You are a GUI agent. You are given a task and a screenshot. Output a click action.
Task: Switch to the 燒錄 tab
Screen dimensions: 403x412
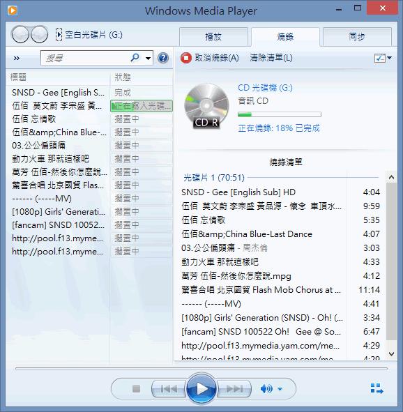(x=285, y=36)
